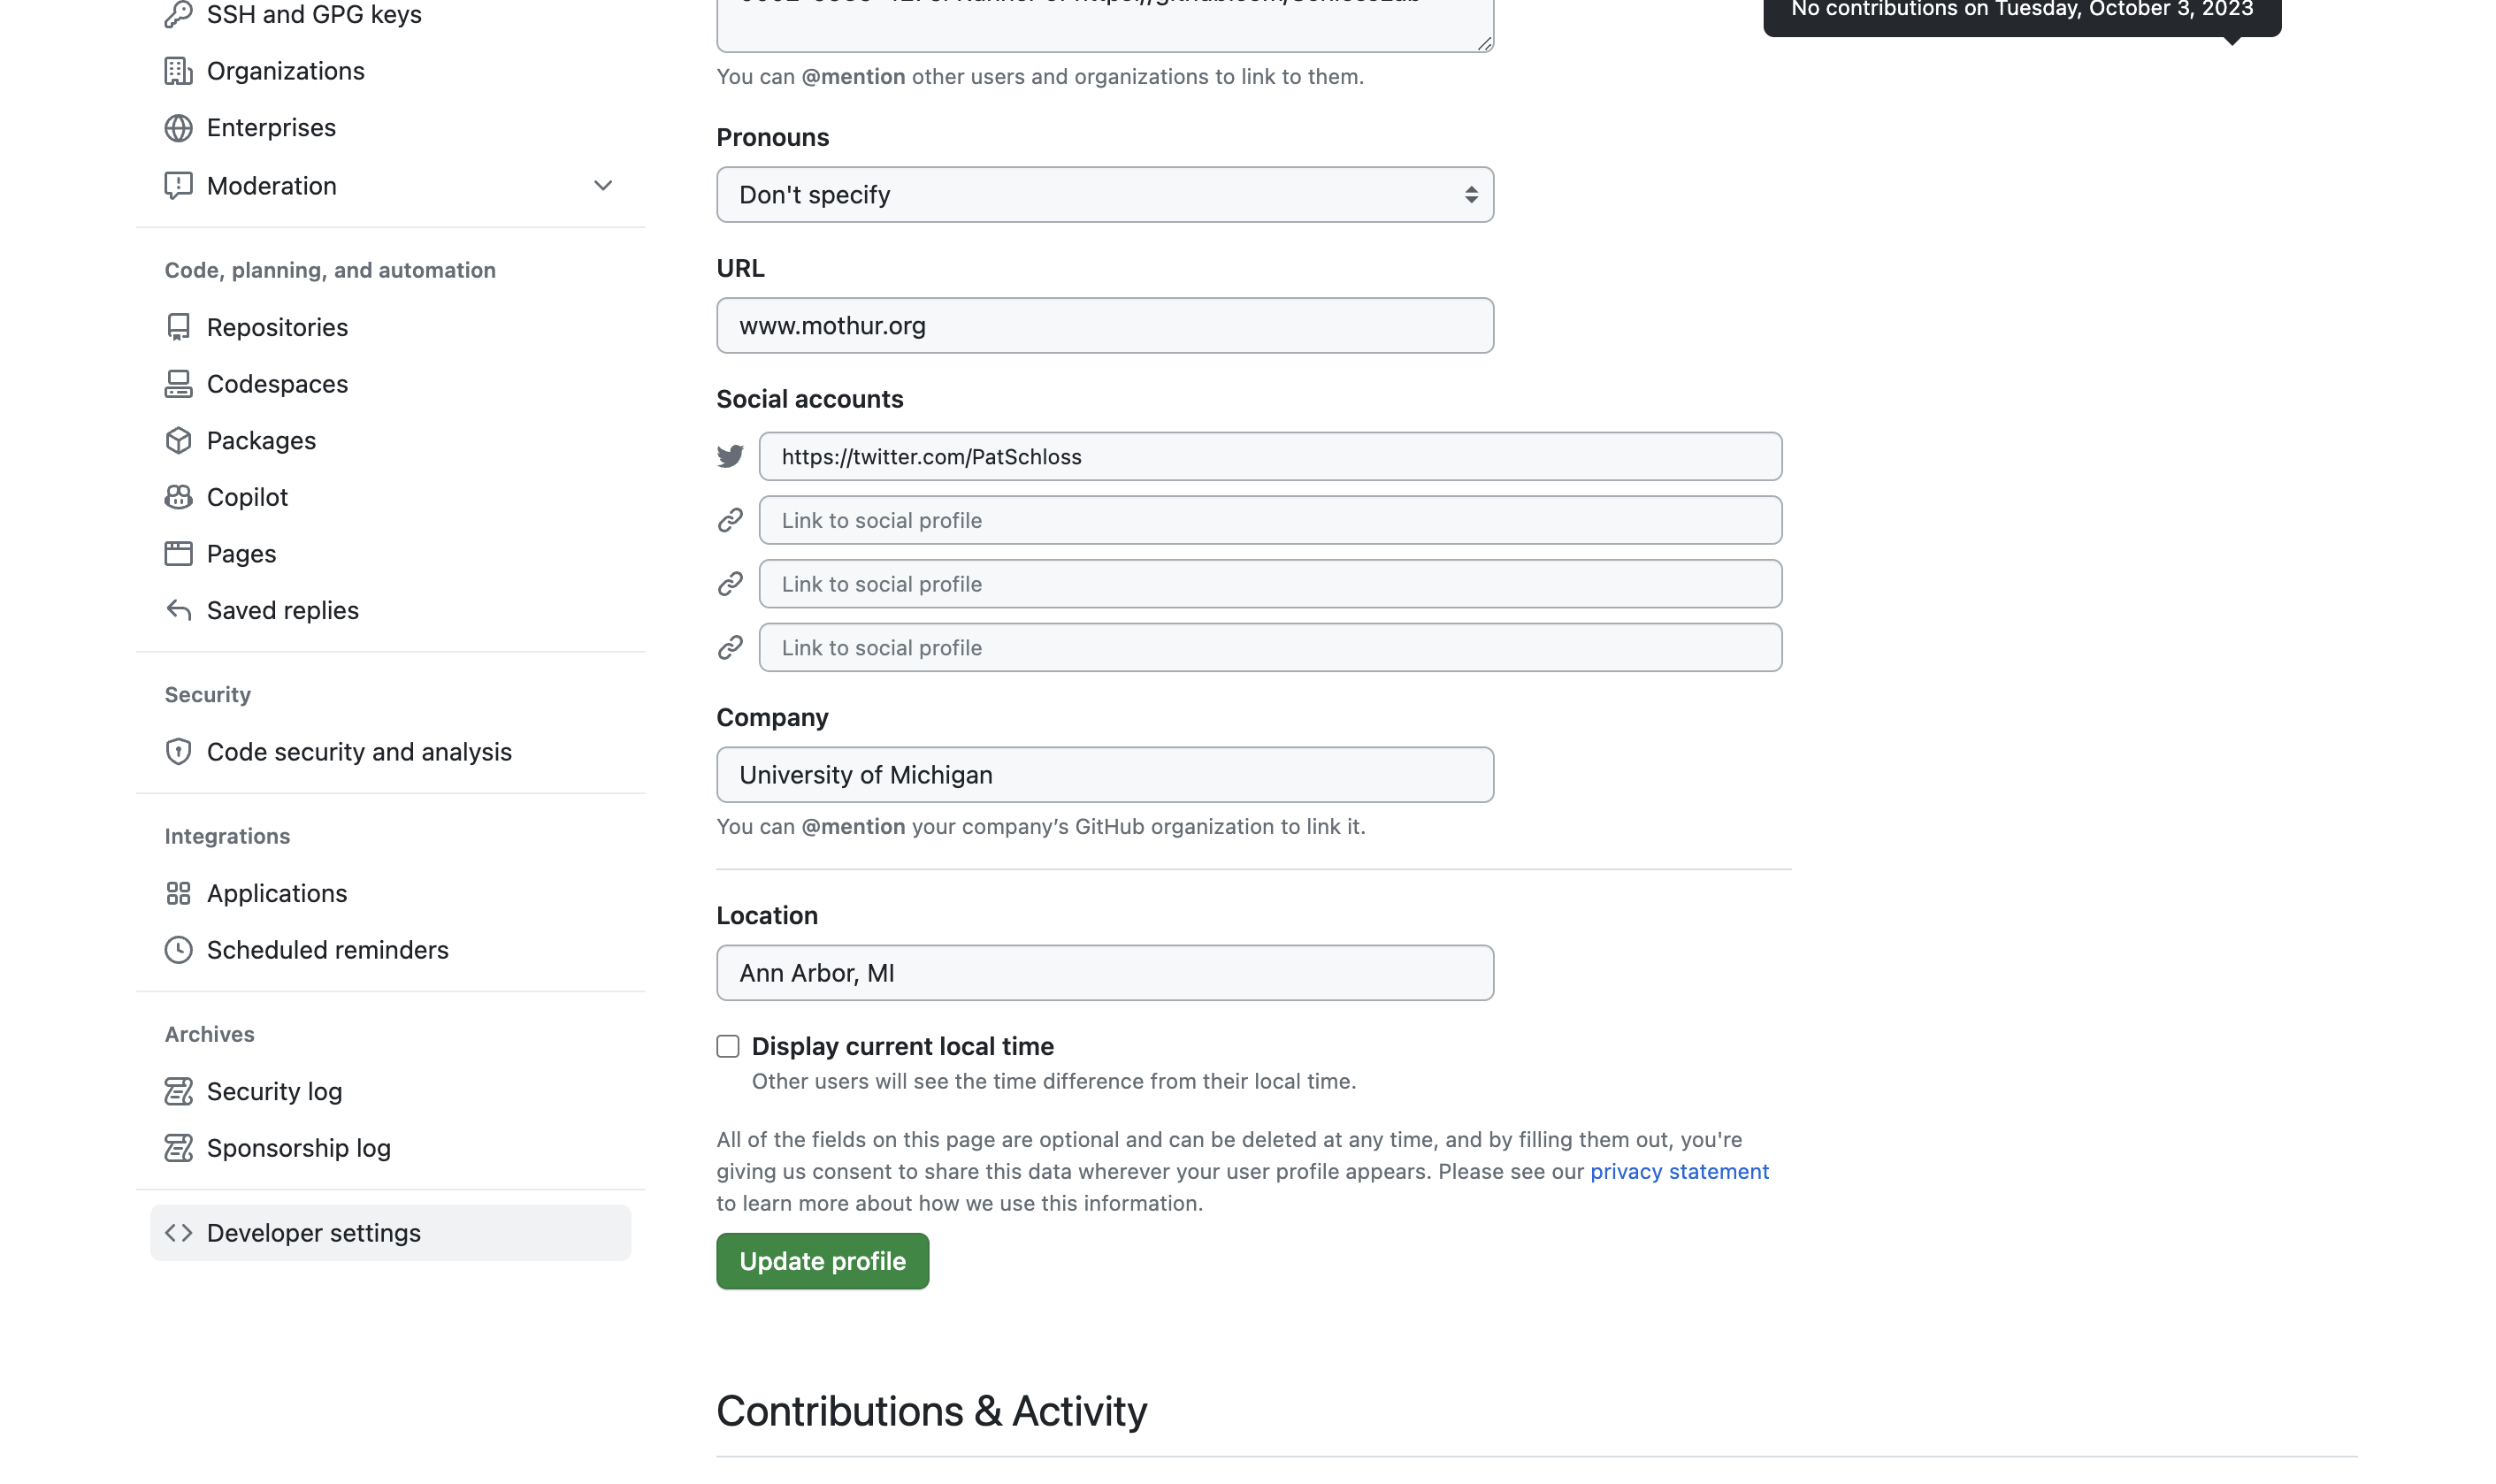
Task: Click the Packages cube icon
Action: tap(178, 440)
